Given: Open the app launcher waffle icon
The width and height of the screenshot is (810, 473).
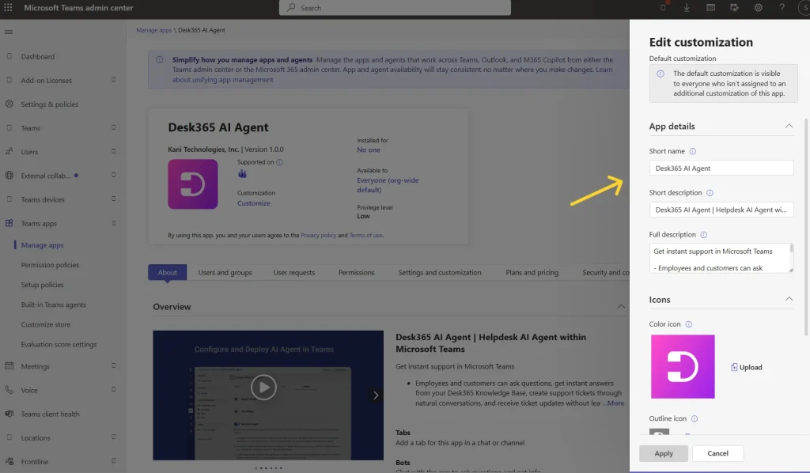Looking at the screenshot, I should (8, 8).
